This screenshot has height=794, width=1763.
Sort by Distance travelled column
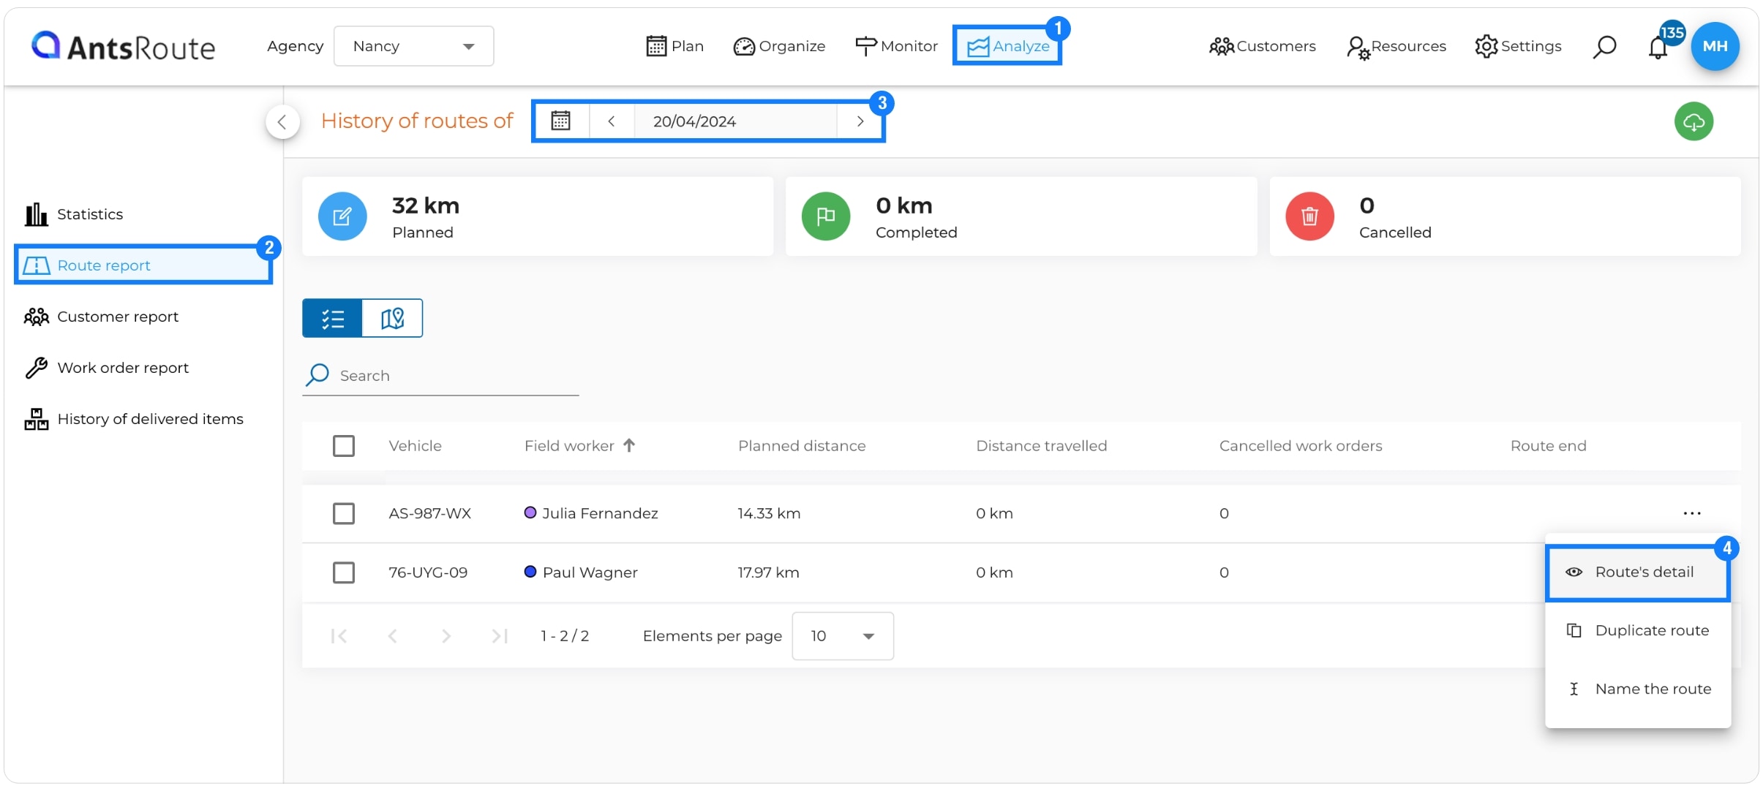click(x=1041, y=446)
